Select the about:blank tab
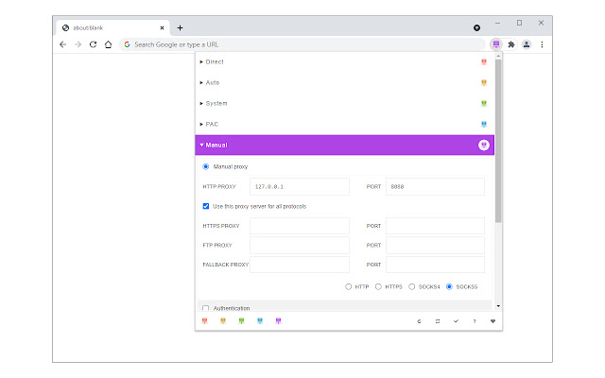This screenshot has height=378, width=605. tap(114, 27)
